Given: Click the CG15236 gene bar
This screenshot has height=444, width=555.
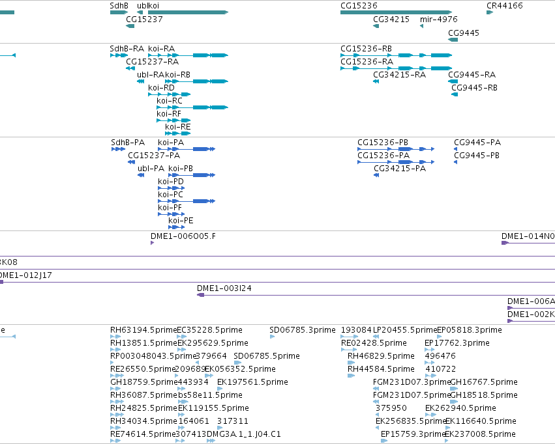Looking at the screenshot, I should coord(396,12).
